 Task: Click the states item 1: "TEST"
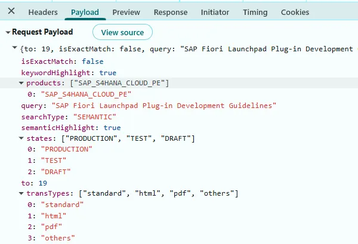[x=47, y=160]
